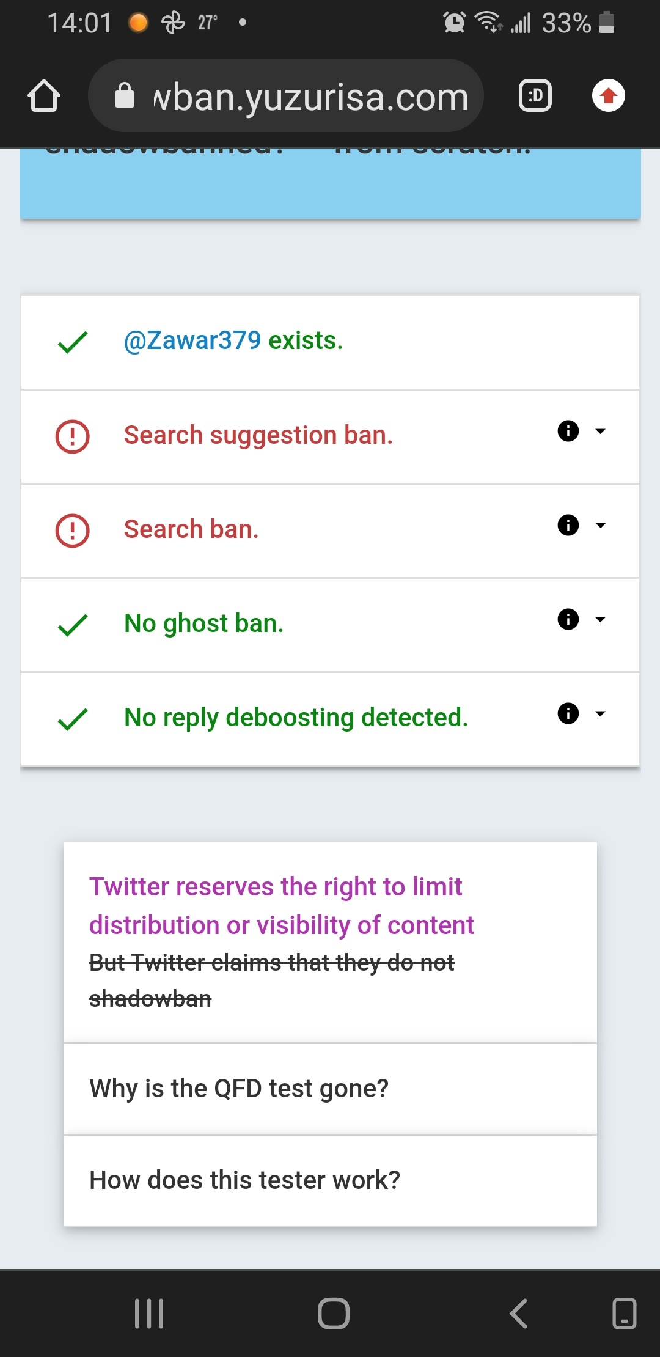Screen dimensions: 660x1357
Task: Tap the red update arrow icon
Action: point(609,96)
